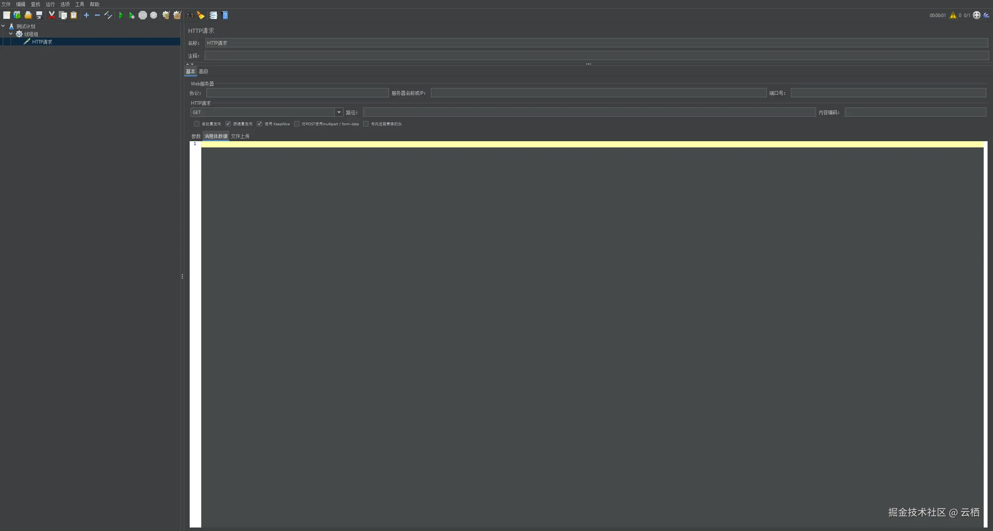Click the 服务器名称或IP input field

tap(598, 93)
